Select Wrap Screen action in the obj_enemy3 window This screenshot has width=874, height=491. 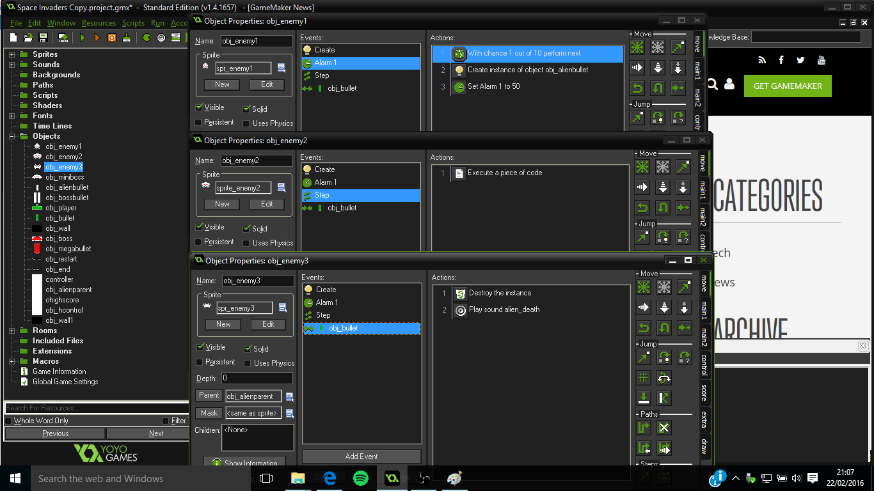coord(664,378)
